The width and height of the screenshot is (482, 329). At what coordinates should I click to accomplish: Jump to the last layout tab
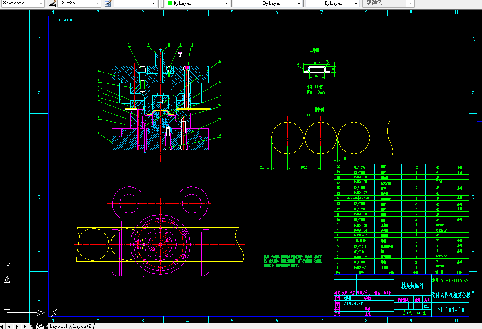coord(25,326)
